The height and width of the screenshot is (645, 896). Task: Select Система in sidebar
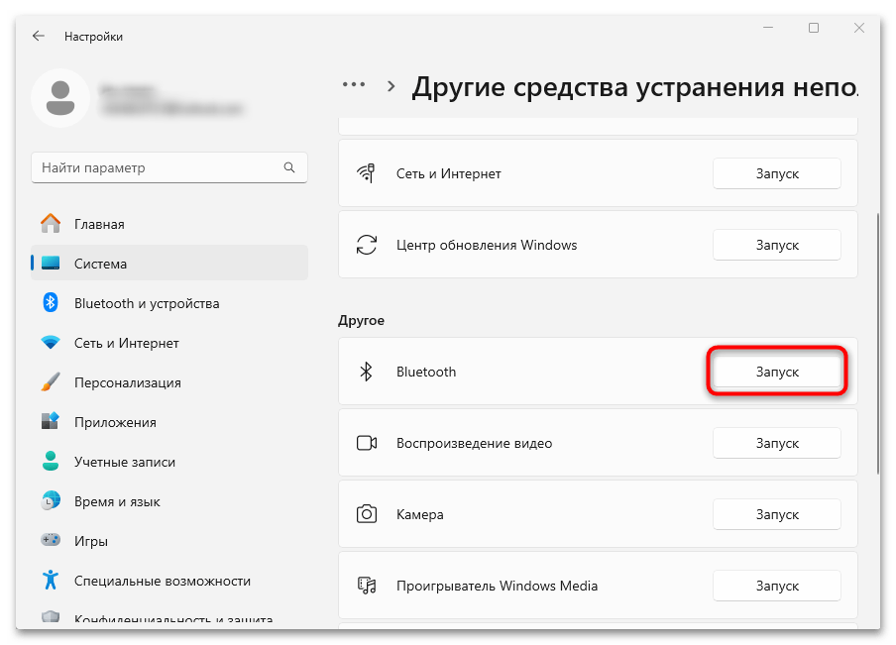point(169,264)
